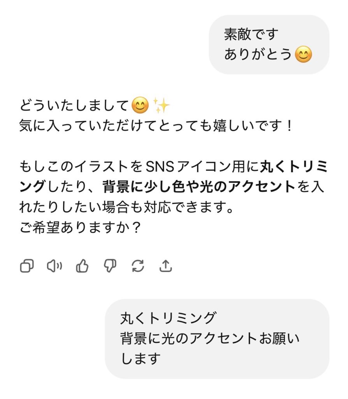Give the response a thumbs up
Image resolution: width=348 pixels, height=399 pixels.
coord(82,266)
